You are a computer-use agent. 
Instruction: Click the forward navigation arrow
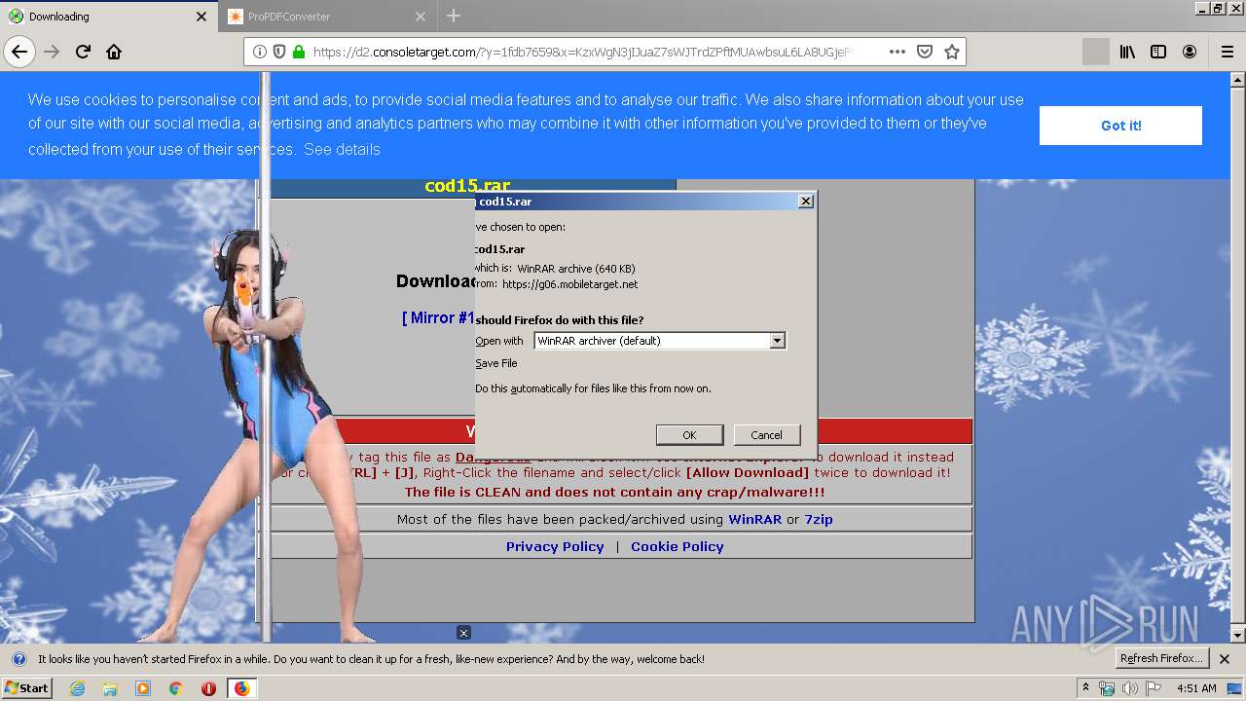[52, 52]
